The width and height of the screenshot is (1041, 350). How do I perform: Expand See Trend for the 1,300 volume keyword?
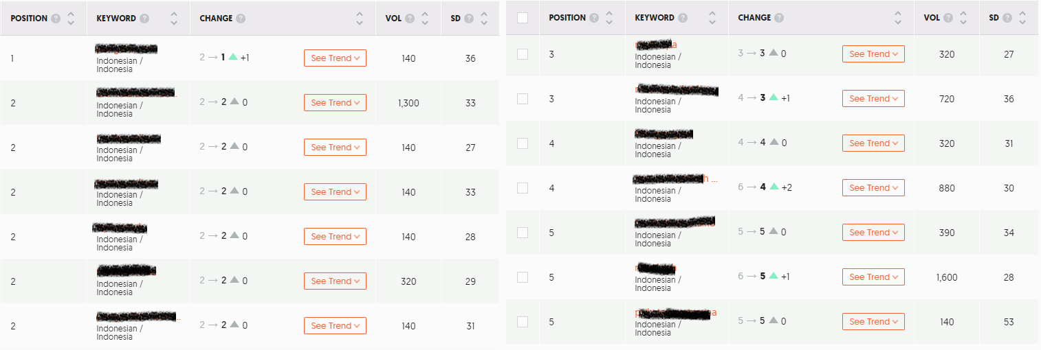[x=335, y=103]
